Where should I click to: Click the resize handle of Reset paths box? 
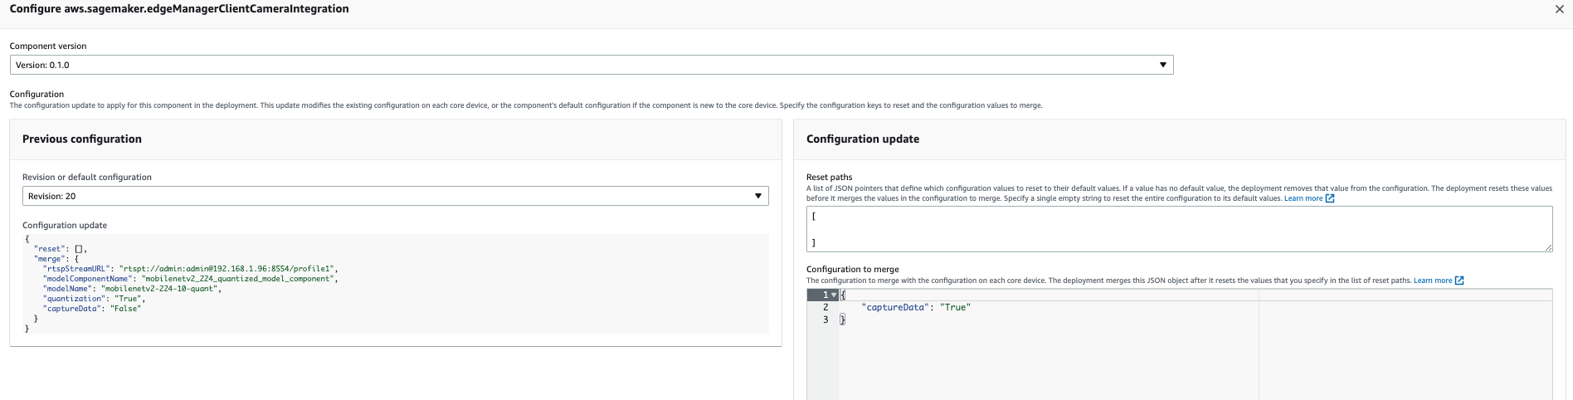point(1548,247)
